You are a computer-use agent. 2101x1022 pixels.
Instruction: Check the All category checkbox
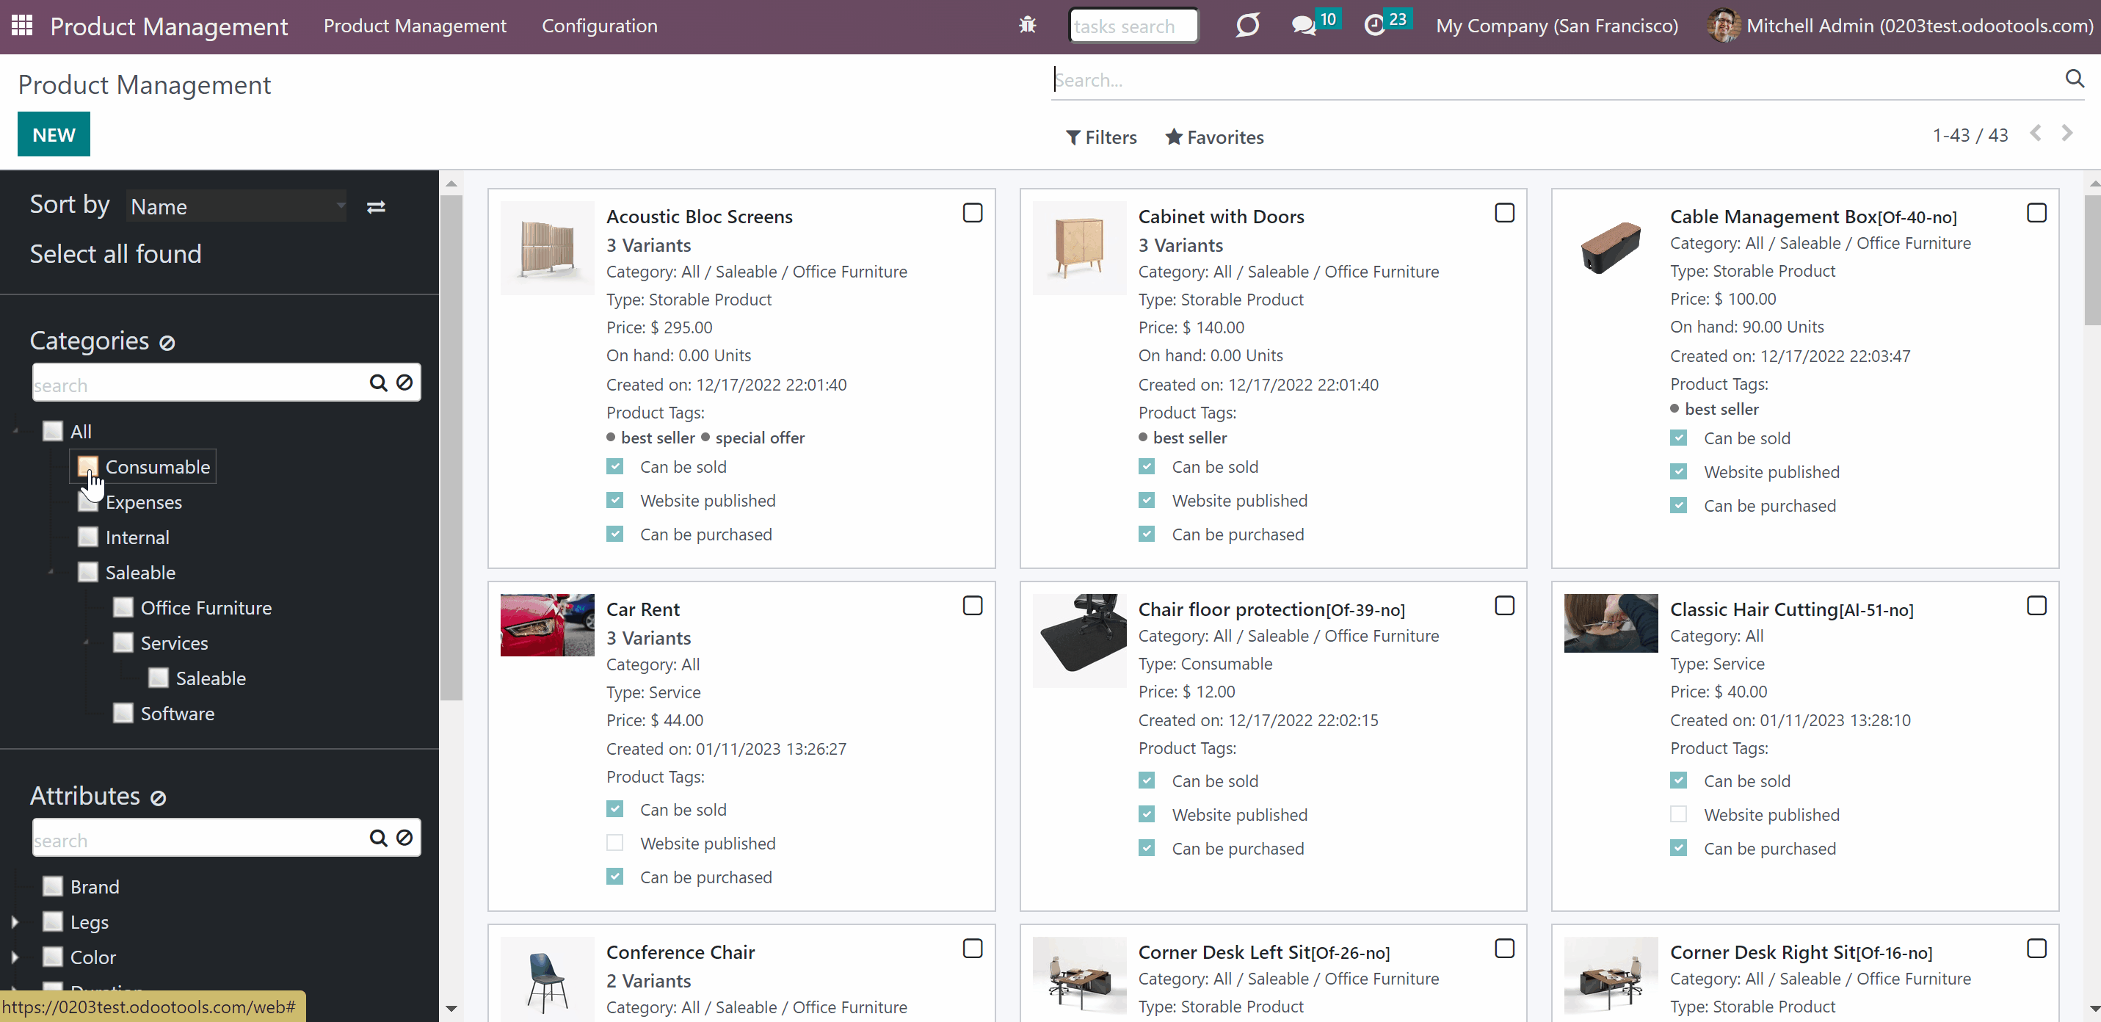52,431
